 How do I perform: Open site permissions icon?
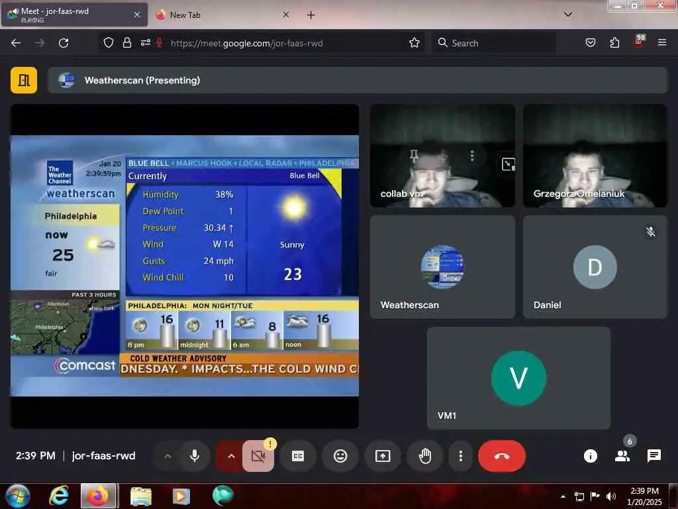[x=145, y=42]
